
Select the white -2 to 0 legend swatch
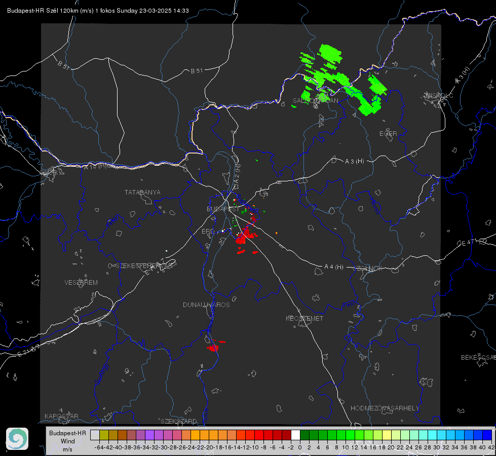[295, 435]
